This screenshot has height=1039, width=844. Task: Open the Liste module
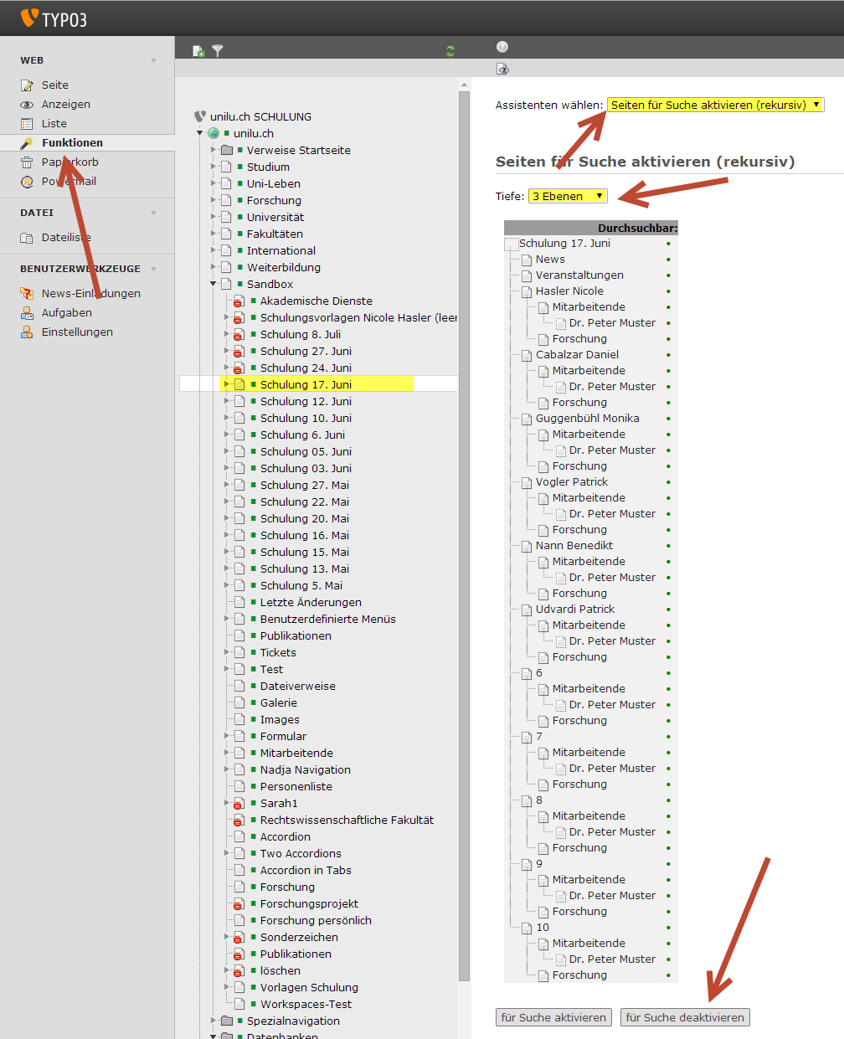[x=54, y=124]
